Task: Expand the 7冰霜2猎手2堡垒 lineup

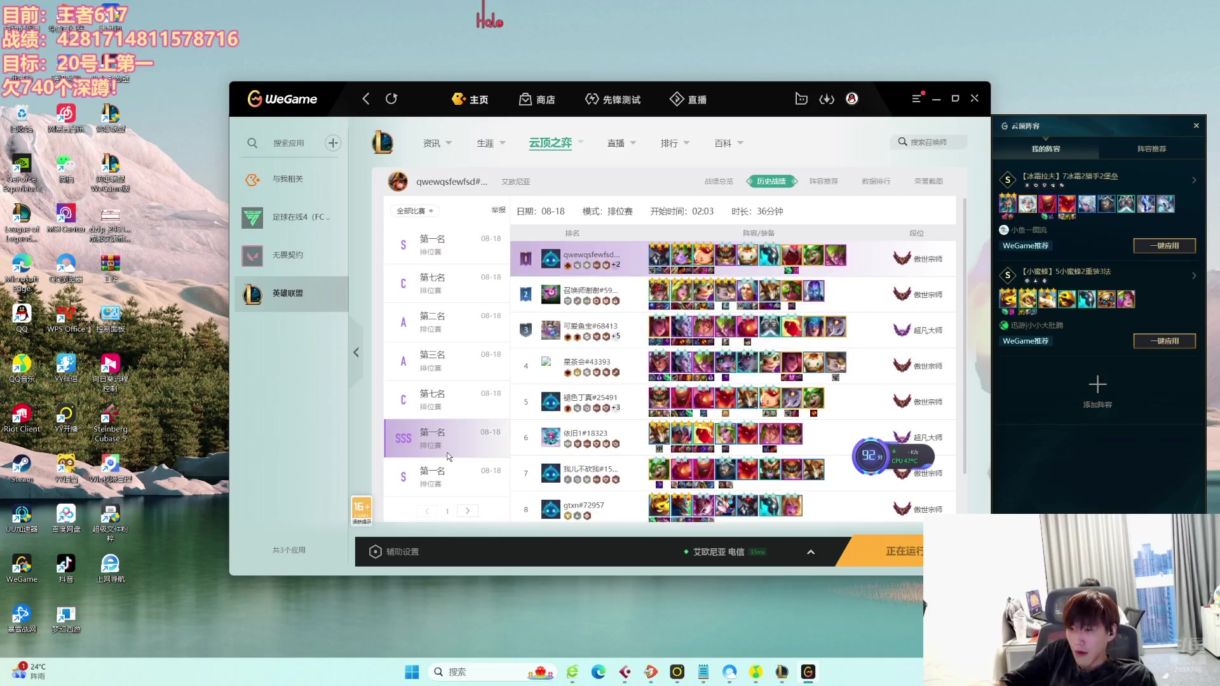Action: coord(1194,180)
